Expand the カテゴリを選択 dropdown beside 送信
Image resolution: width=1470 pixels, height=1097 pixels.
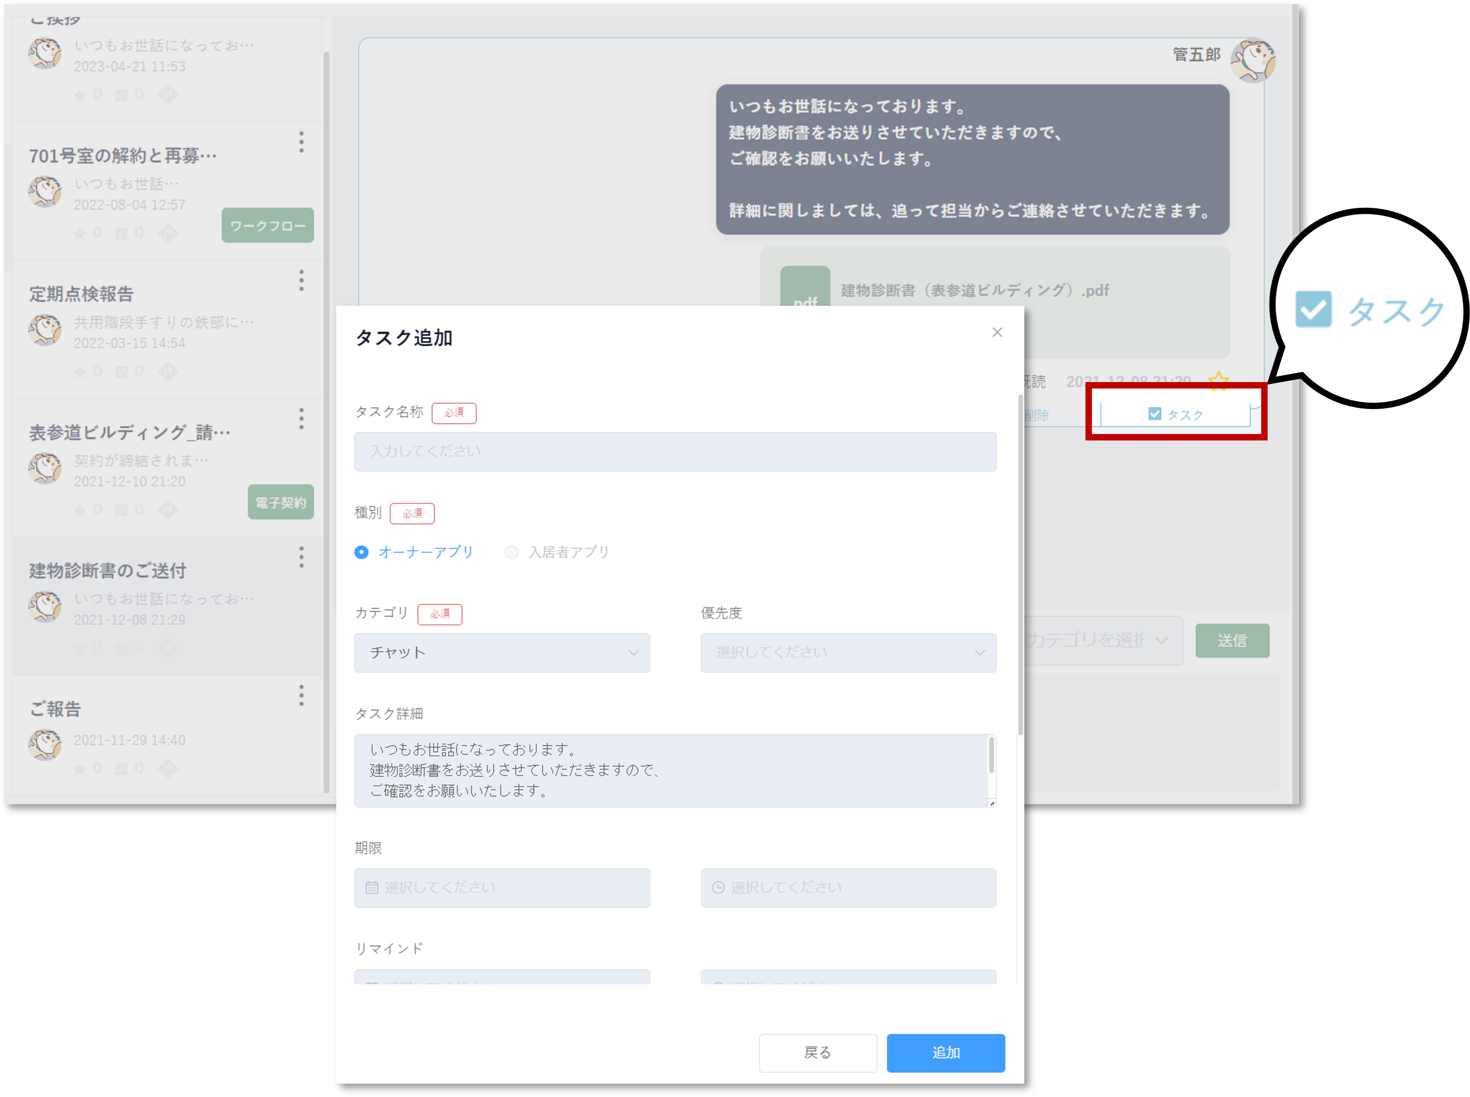1102,640
